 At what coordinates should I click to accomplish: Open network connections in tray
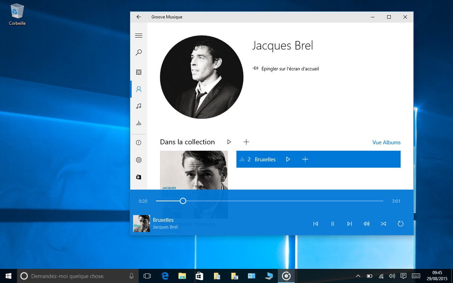(381, 276)
